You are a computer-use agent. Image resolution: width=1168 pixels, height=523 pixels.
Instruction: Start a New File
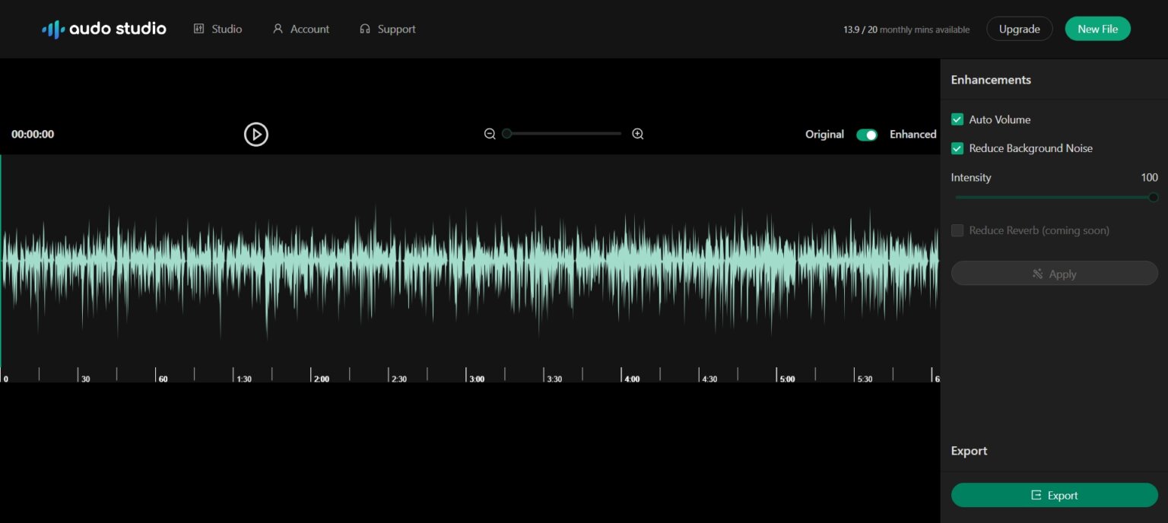point(1097,29)
